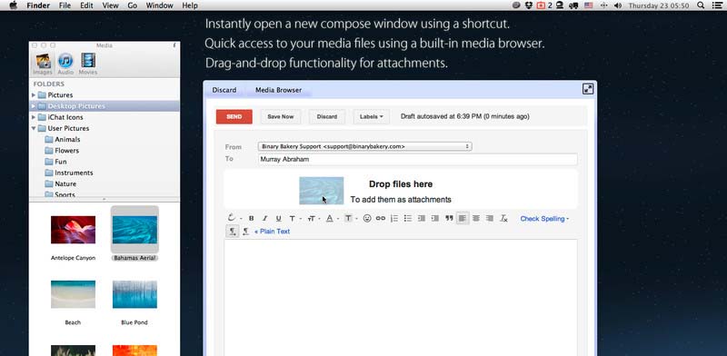Apply italic formatting to text
This screenshot has width=727, height=356.
click(x=264, y=218)
